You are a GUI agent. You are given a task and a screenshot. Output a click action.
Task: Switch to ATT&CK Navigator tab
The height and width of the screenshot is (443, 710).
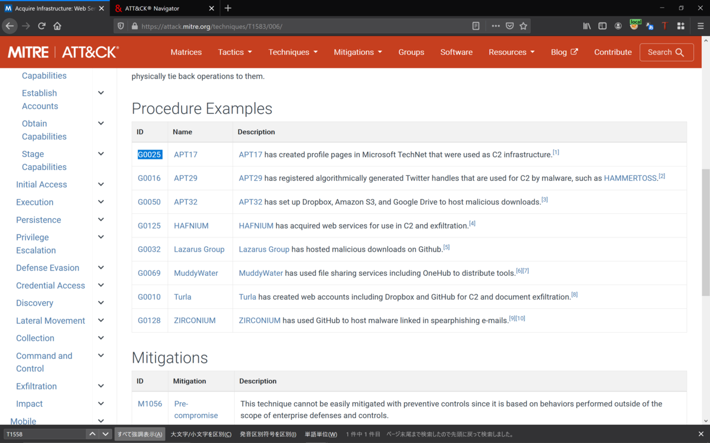(164, 8)
